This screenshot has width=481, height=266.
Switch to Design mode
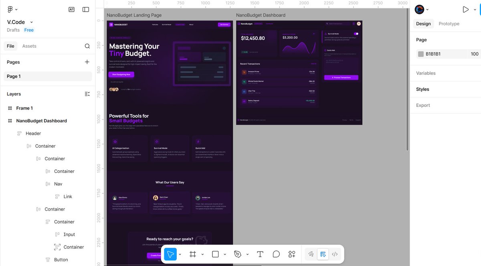[x=323, y=254]
